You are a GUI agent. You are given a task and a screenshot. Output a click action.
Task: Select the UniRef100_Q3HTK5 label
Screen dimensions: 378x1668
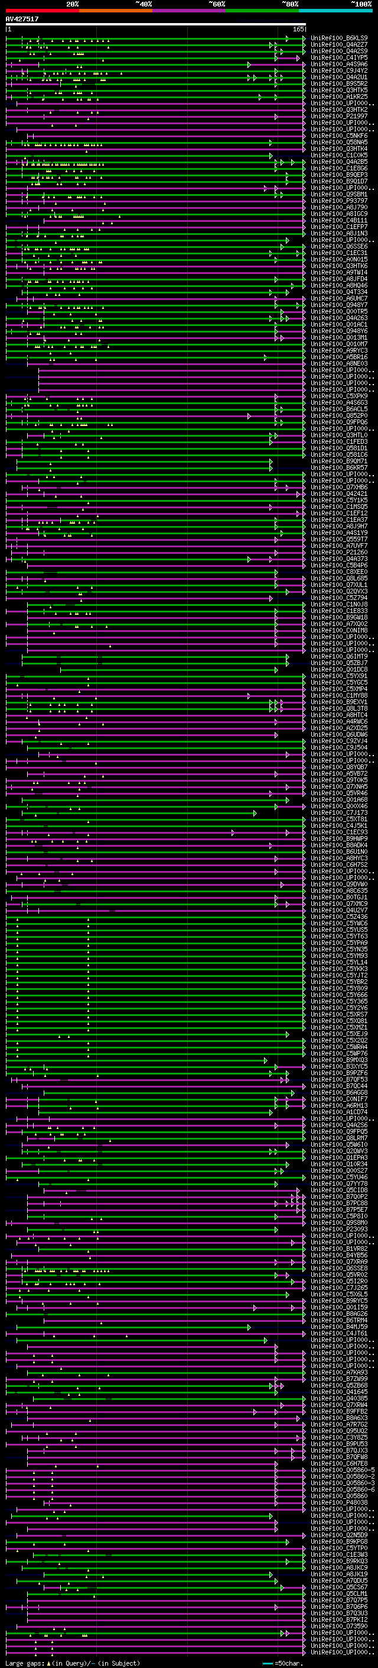tap(339, 90)
